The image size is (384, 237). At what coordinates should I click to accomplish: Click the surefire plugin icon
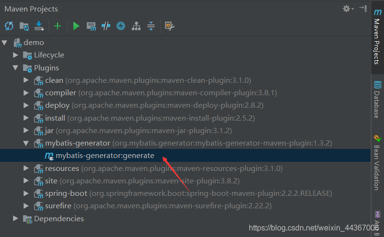(x=38, y=206)
